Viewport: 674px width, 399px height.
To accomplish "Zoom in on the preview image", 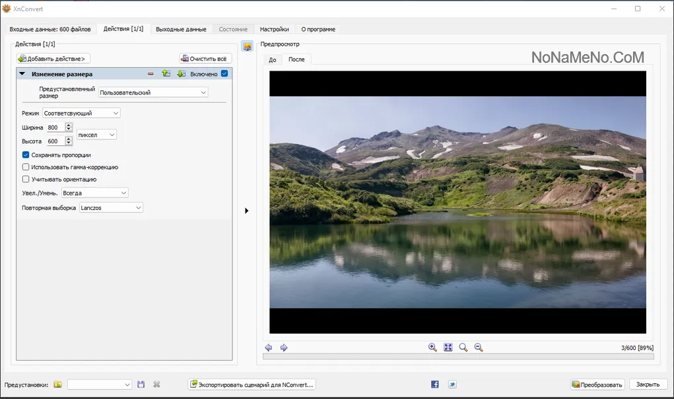I will 432,347.
